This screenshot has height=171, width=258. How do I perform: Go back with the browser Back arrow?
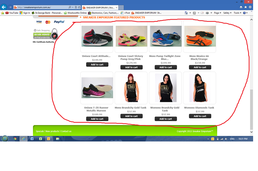4,7
